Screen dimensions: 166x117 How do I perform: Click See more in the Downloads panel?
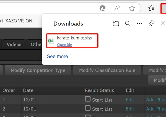click(x=57, y=56)
